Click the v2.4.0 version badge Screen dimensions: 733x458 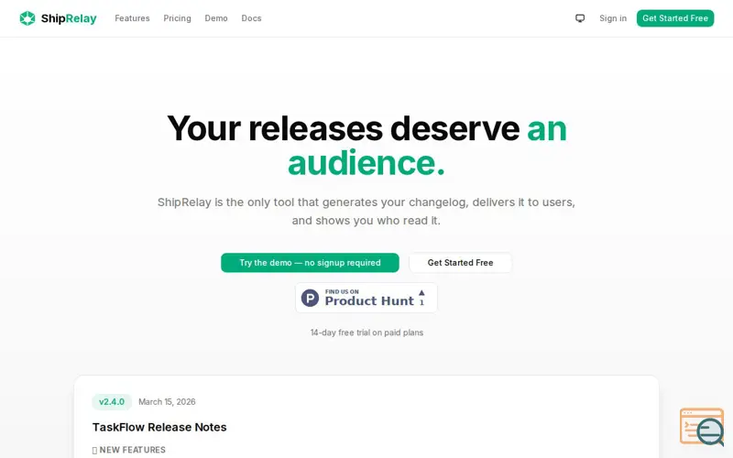[112, 402]
